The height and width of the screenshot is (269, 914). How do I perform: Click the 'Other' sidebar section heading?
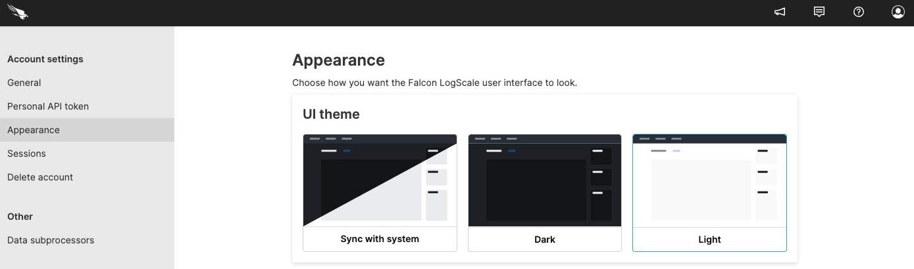pos(20,217)
